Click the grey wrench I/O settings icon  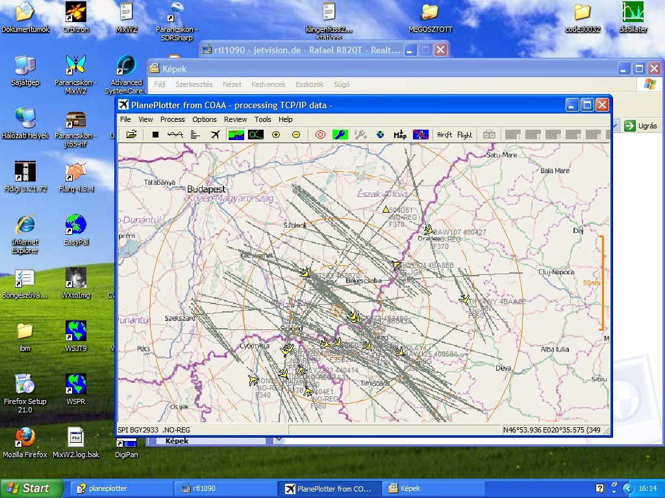(x=360, y=135)
